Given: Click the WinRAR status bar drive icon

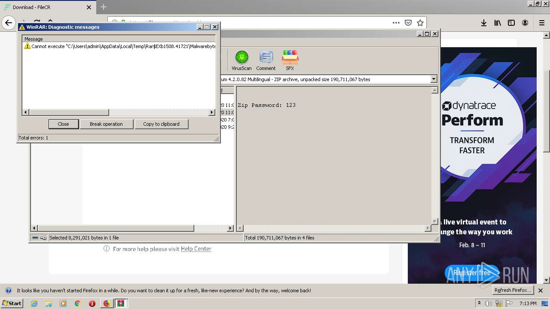Looking at the screenshot, I should tap(35, 238).
